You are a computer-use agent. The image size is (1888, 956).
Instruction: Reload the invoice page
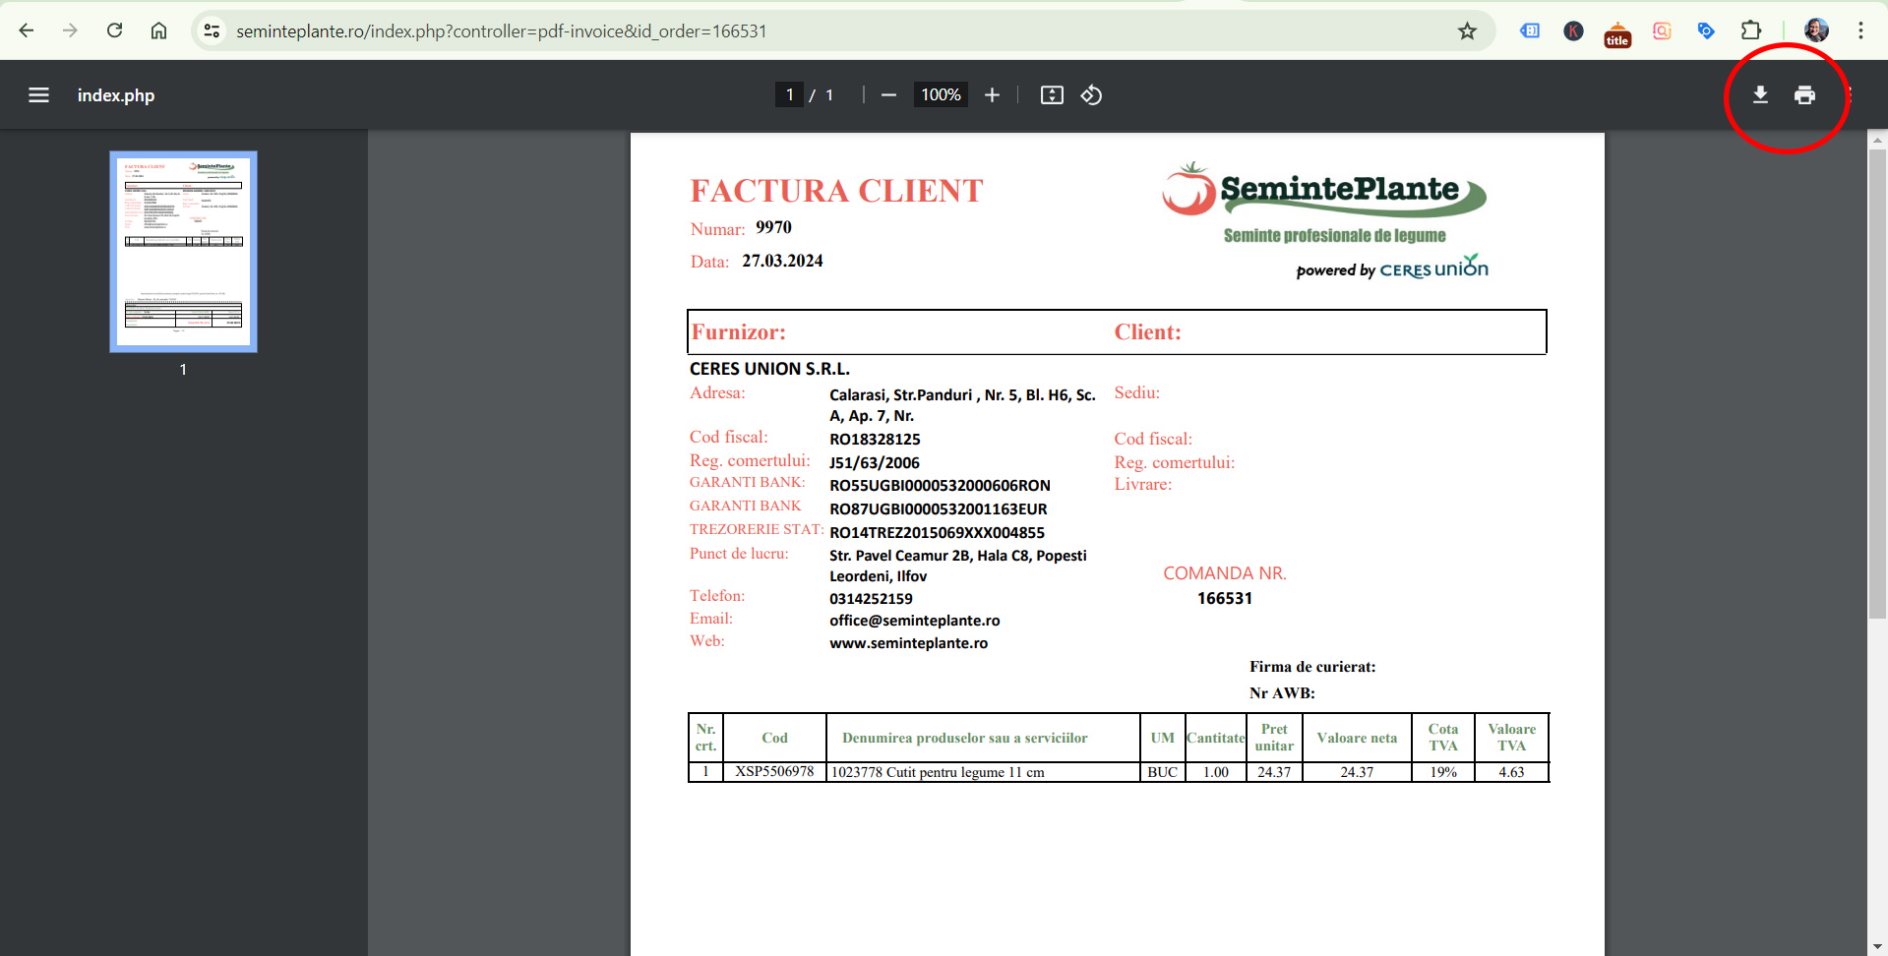(114, 30)
